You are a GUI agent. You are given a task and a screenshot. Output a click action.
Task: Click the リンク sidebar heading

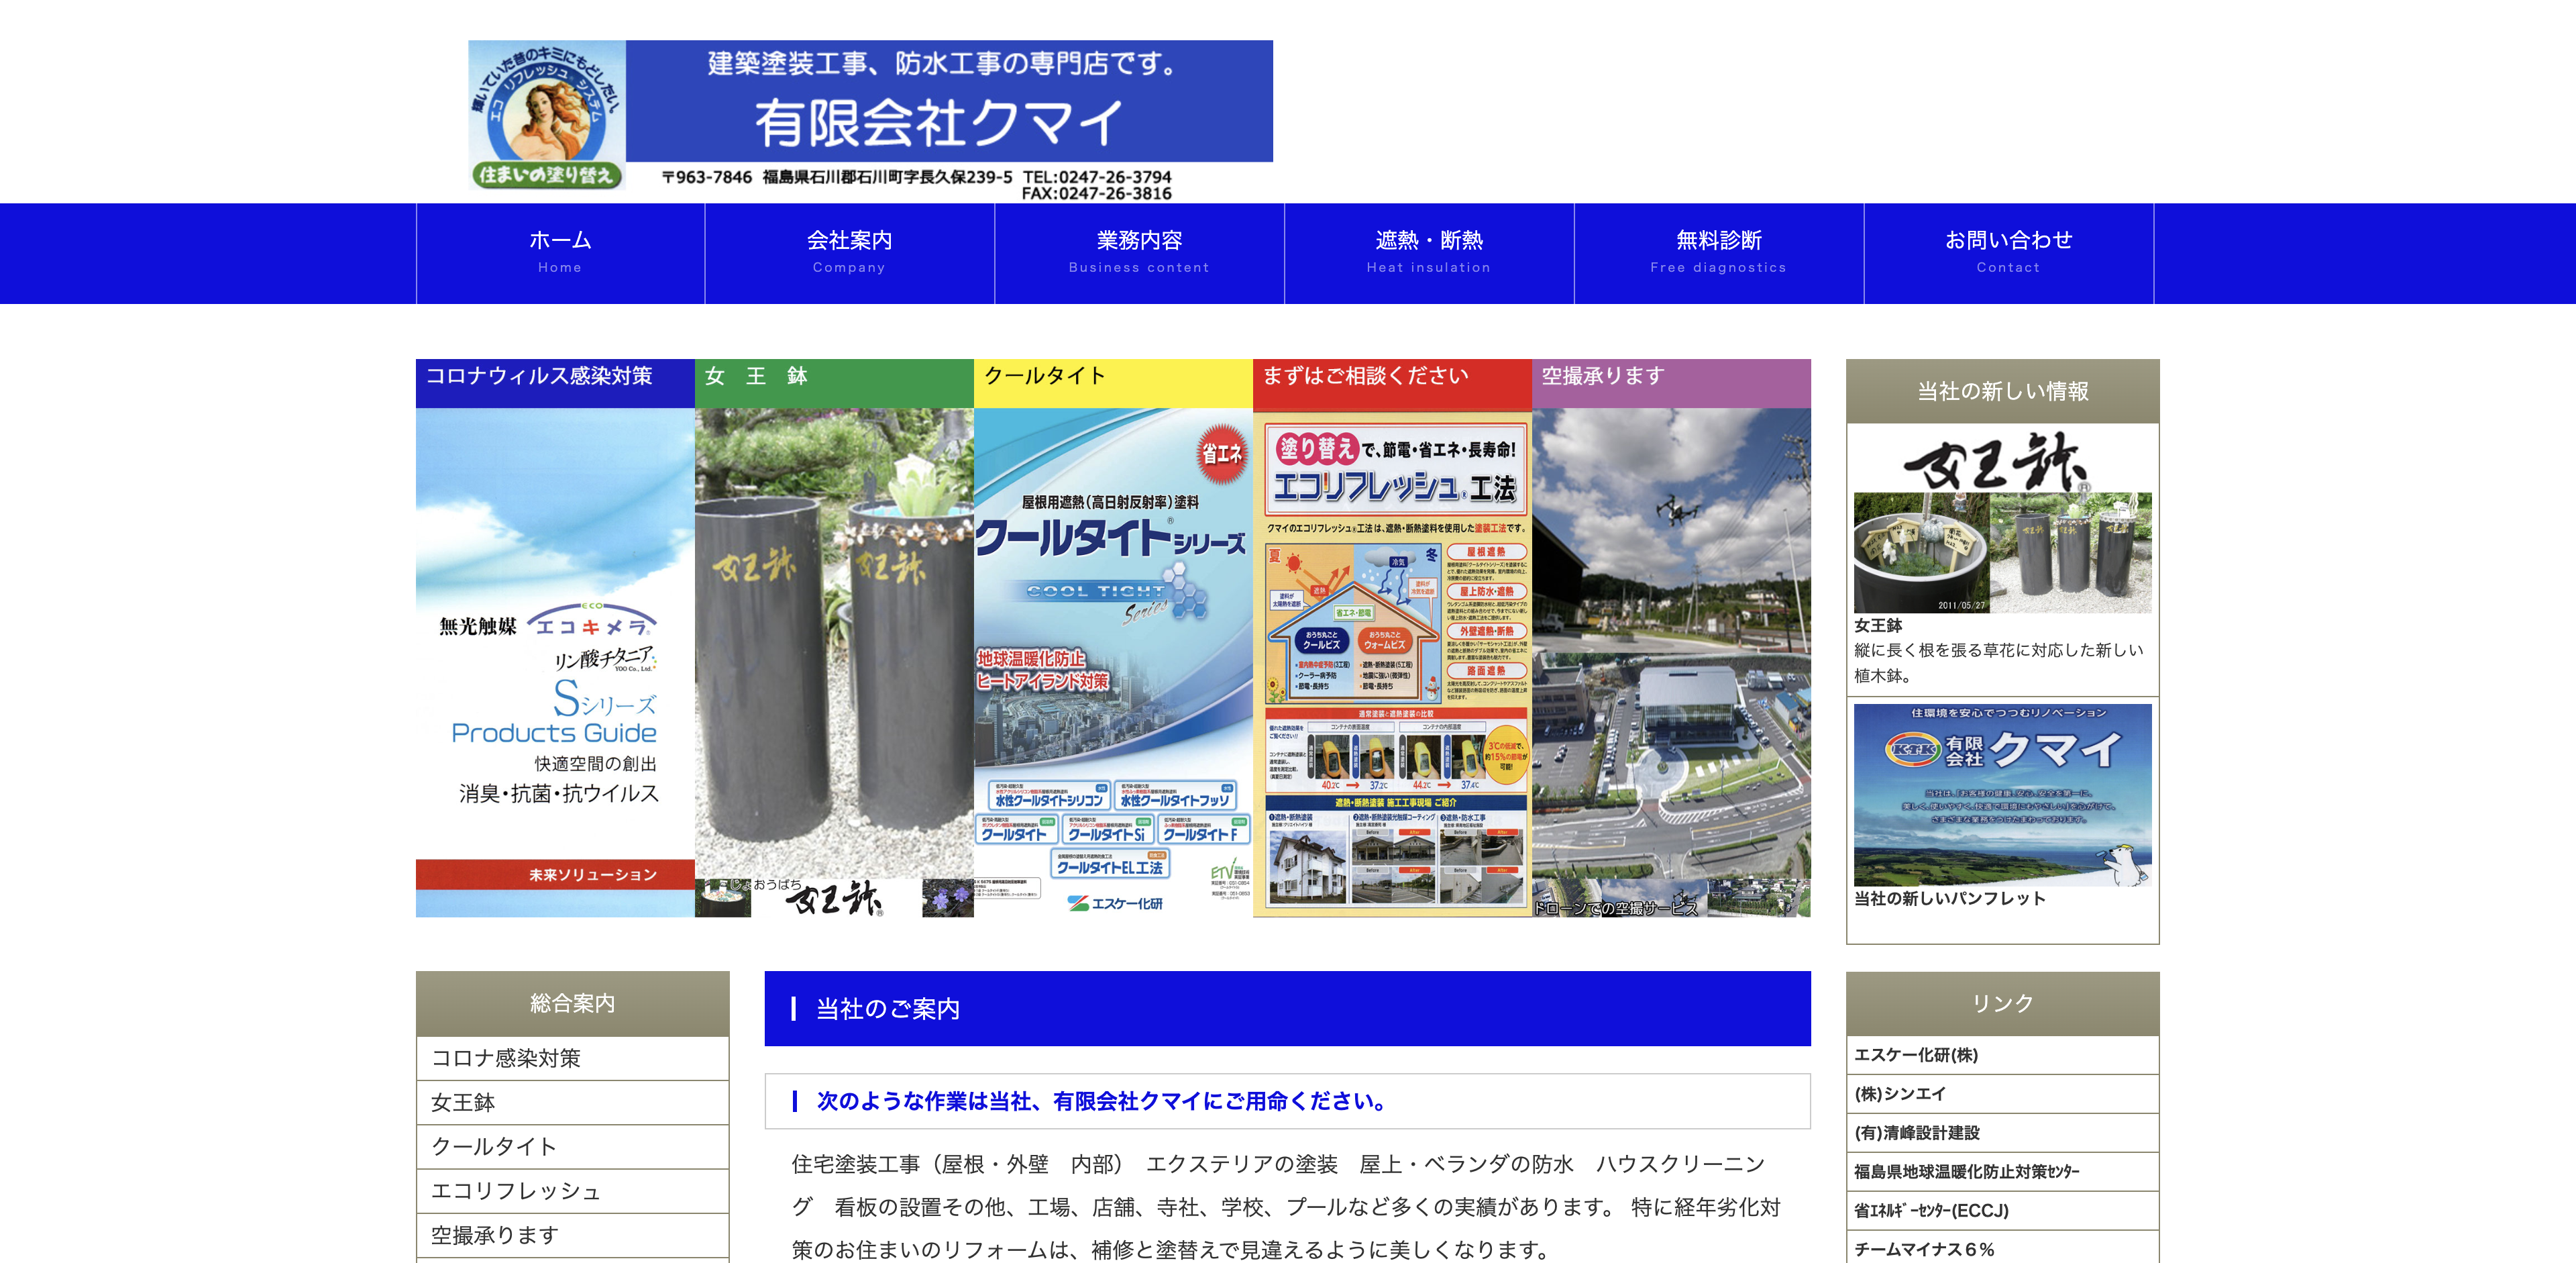point(2002,1003)
